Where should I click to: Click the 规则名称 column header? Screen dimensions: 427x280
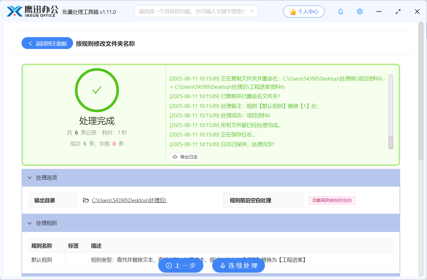point(47,246)
